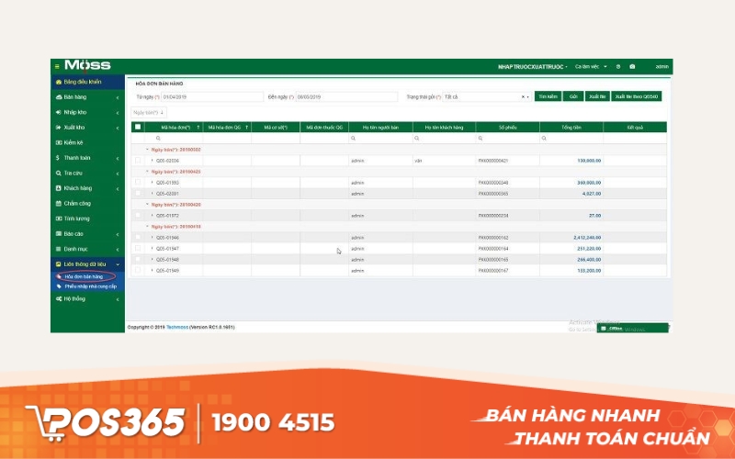Click the Bán hàng cloud icon
Screen dimensions: 735x459
[x=59, y=97]
